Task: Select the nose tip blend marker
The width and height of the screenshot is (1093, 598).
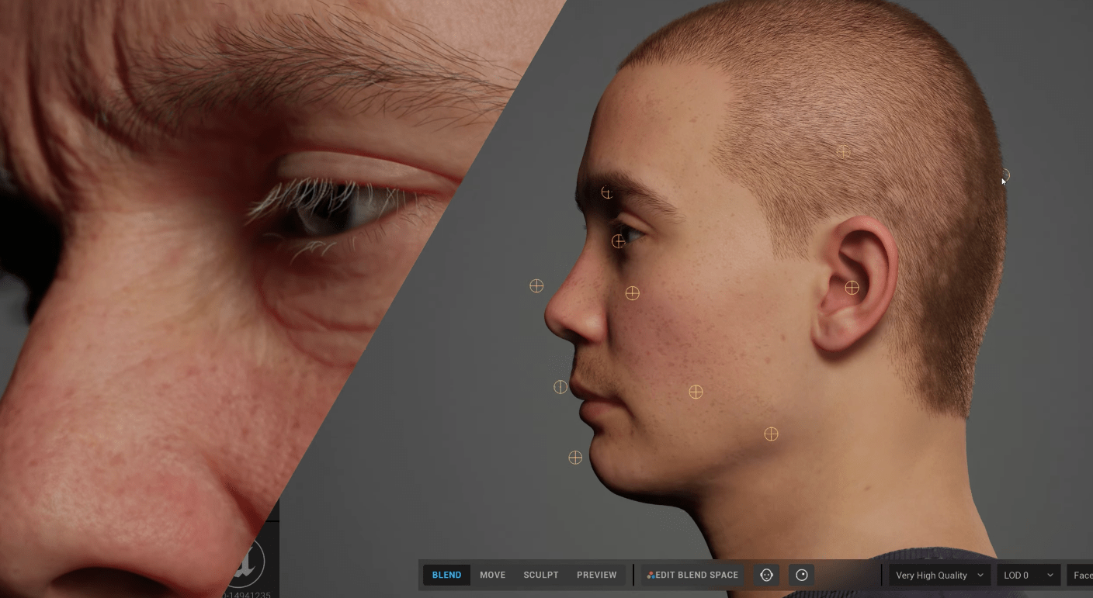Action: 536,285
